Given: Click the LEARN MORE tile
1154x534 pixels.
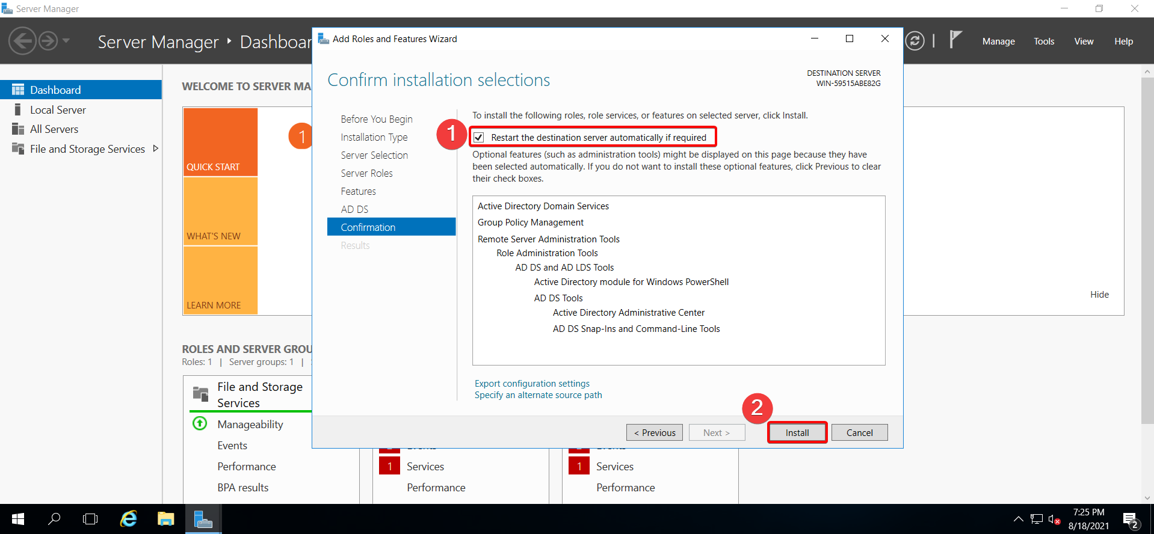Looking at the screenshot, I should pyautogui.click(x=220, y=280).
